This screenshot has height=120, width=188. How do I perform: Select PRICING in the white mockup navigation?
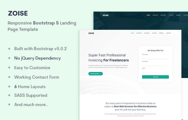coord(161,33)
